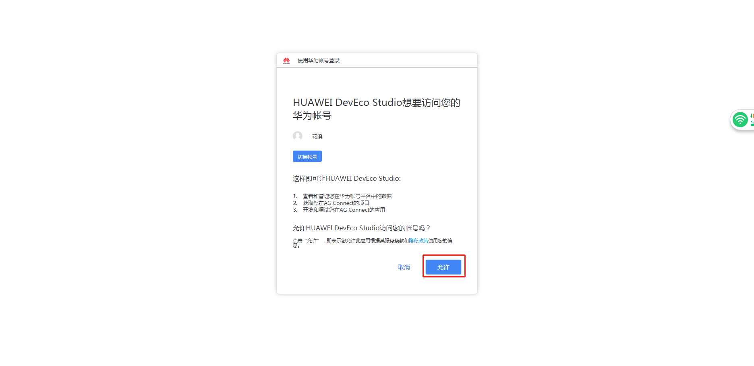
Task: Click the 服务条款 words in the disclaimer
Action: [x=394, y=240]
